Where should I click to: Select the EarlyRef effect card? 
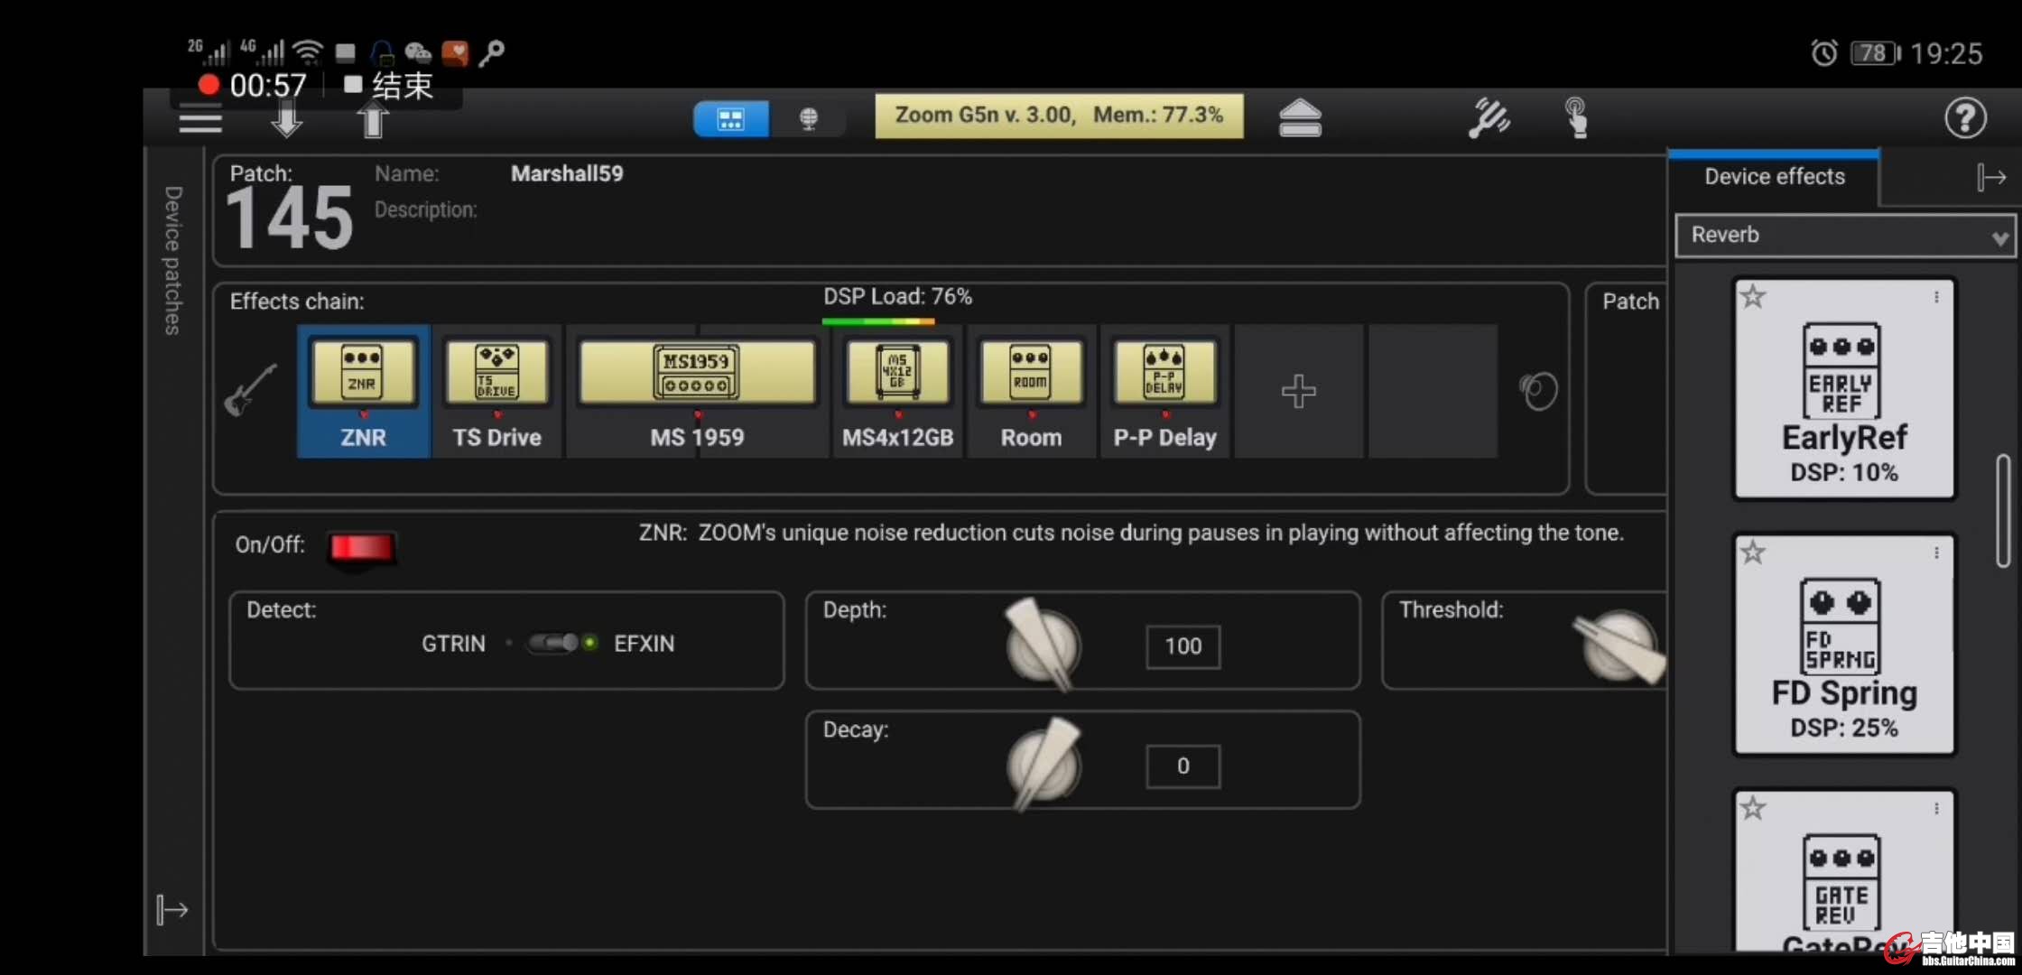[x=1843, y=388]
